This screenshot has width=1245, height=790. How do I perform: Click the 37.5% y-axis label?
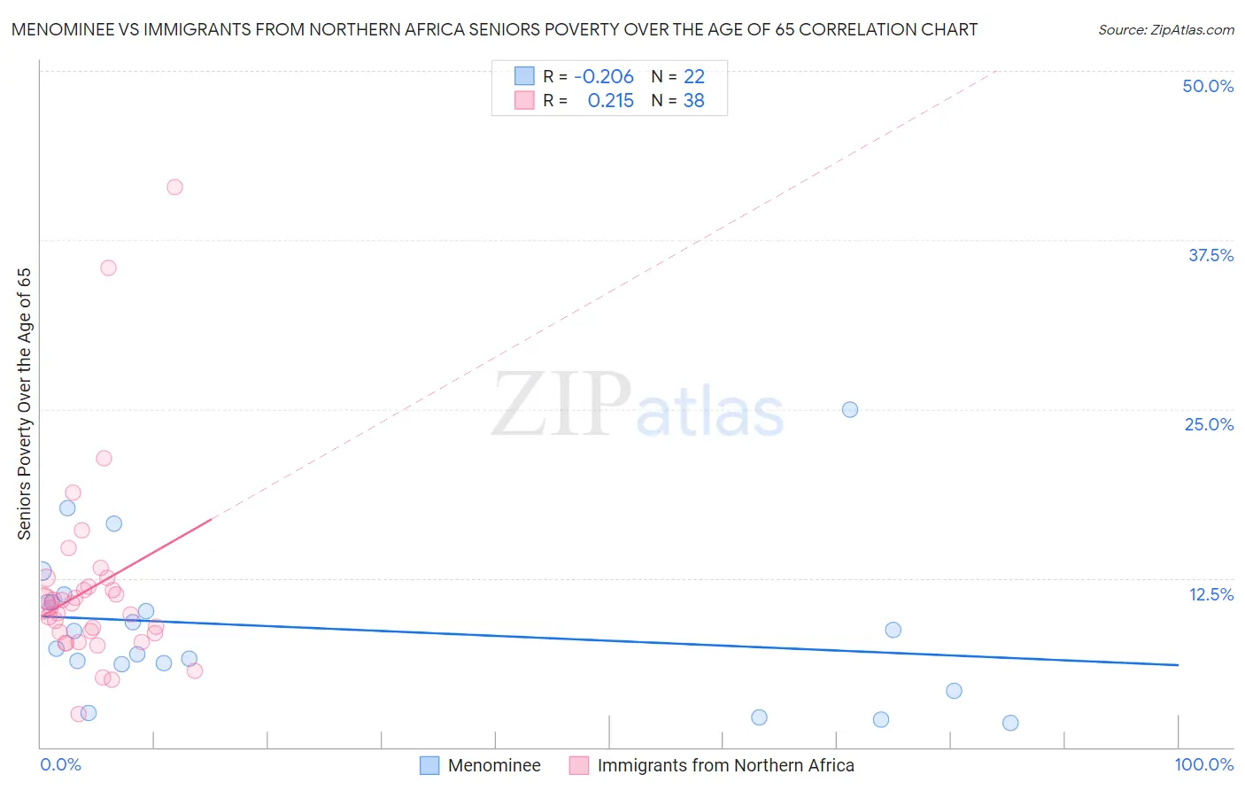pos(1210,255)
